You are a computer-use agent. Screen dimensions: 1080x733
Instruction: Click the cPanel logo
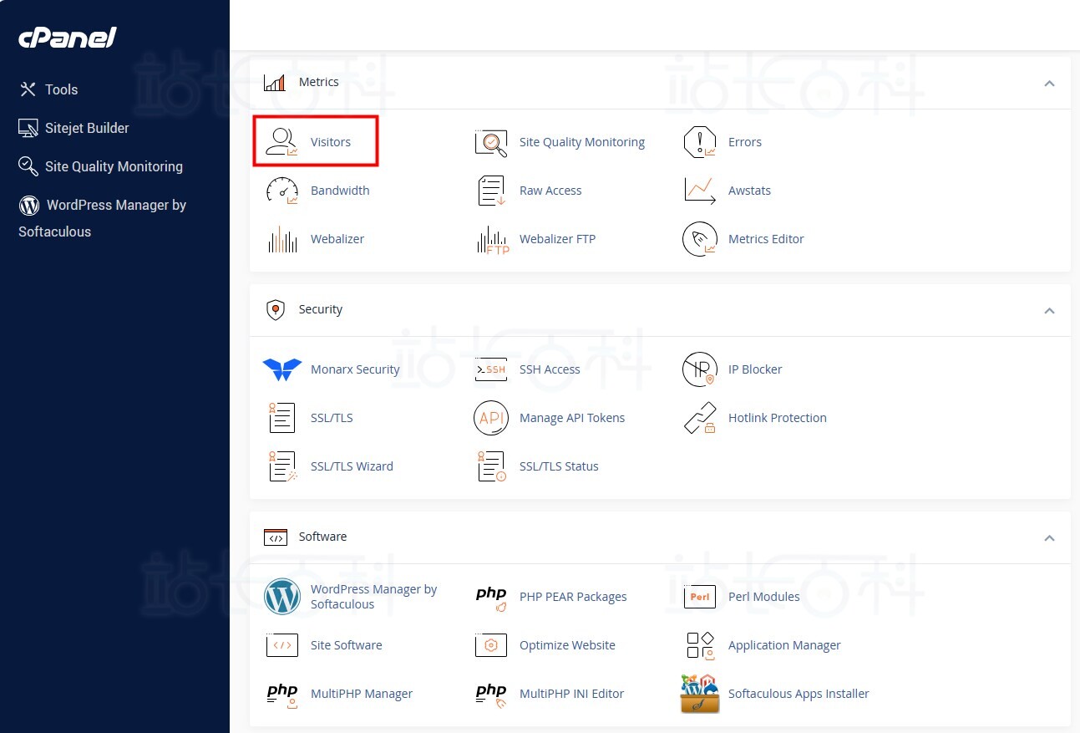coord(68,38)
